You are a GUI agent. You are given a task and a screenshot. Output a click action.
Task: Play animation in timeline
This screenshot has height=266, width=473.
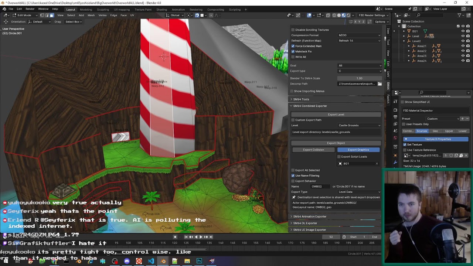point(201,237)
